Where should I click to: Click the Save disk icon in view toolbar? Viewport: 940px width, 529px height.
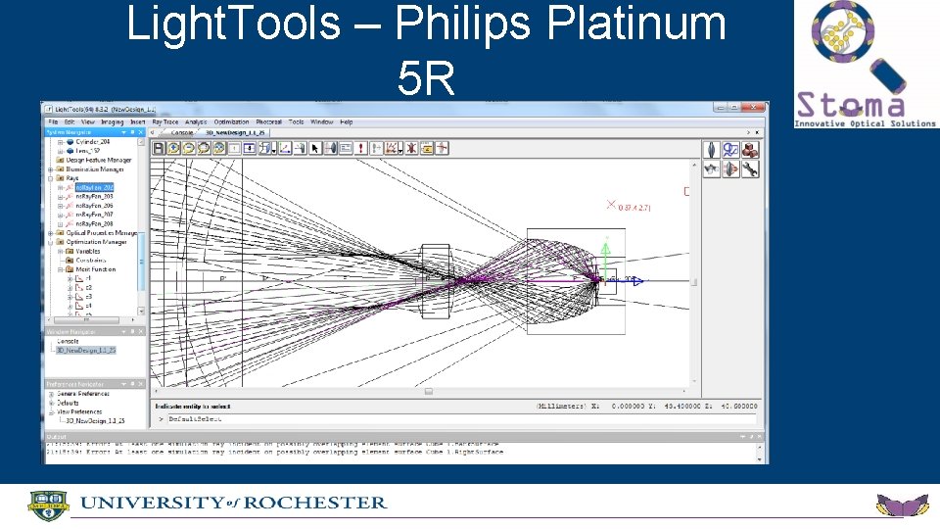pyautogui.click(x=159, y=148)
